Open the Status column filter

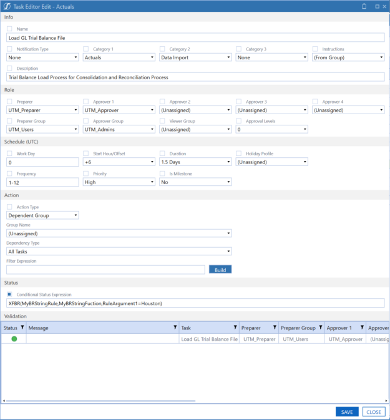(x=22, y=327)
